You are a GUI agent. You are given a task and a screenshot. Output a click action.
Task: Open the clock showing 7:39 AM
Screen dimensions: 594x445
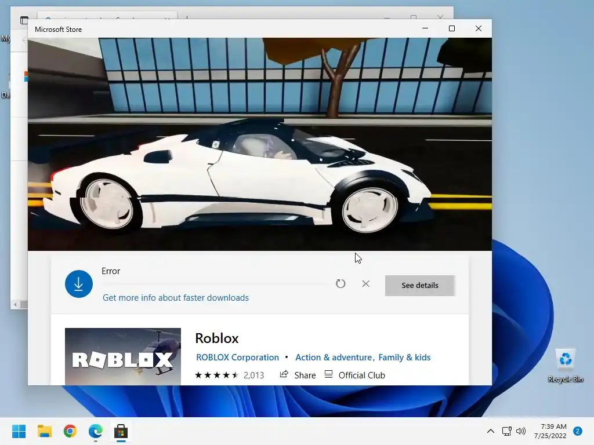[x=550, y=431]
